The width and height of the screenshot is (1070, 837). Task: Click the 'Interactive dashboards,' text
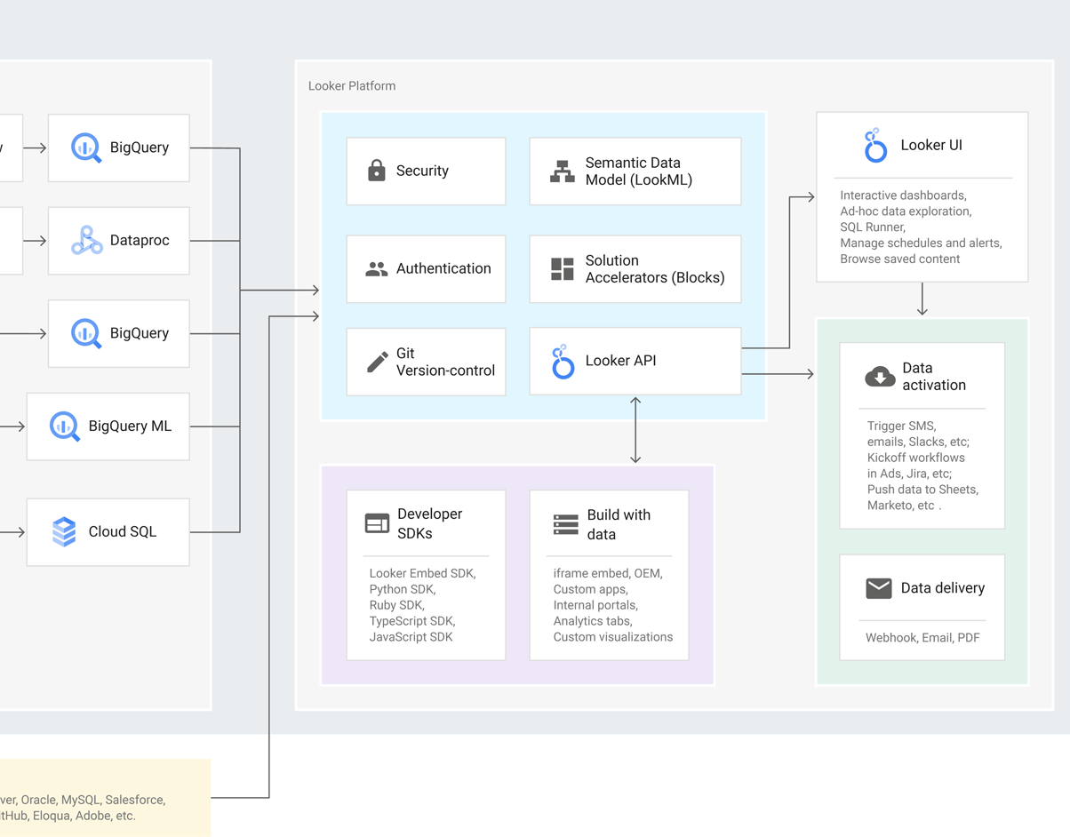click(903, 195)
